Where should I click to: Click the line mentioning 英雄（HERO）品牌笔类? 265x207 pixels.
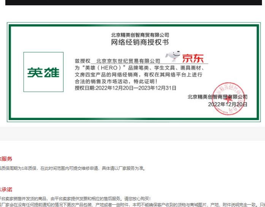(x=140, y=68)
